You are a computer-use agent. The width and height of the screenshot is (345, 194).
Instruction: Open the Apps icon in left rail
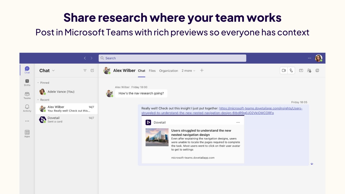coord(27,134)
